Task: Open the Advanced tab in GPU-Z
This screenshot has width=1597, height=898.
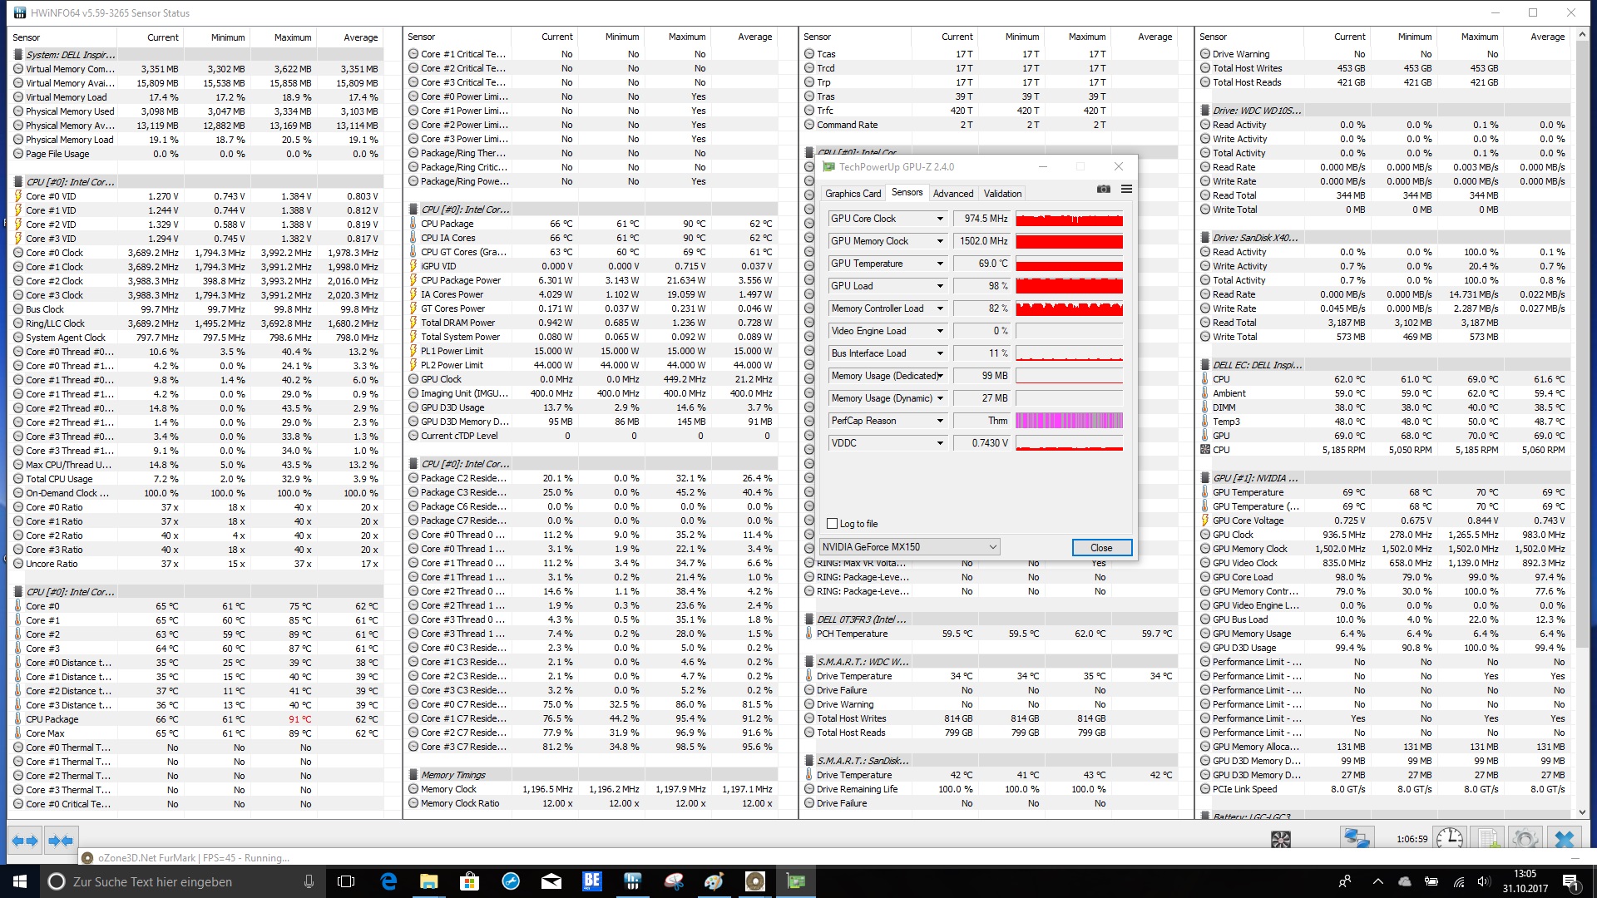Action: pos(952,194)
